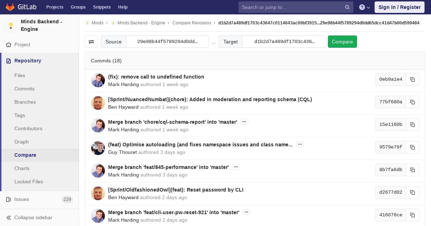Open Contributors in sidebar
431x226 pixels.
(x=28, y=129)
